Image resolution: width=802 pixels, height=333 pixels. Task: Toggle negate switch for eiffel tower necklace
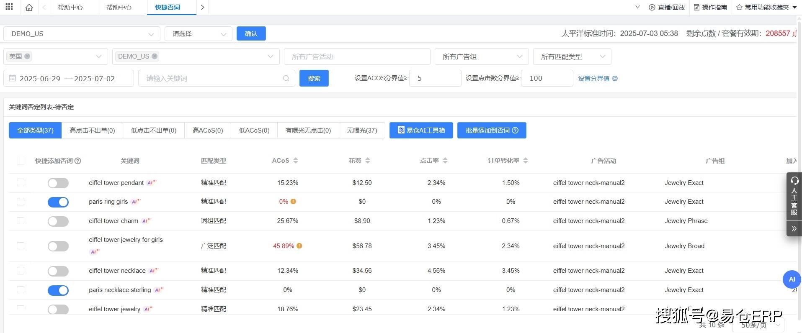pyautogui.click(x=58, y=271)
